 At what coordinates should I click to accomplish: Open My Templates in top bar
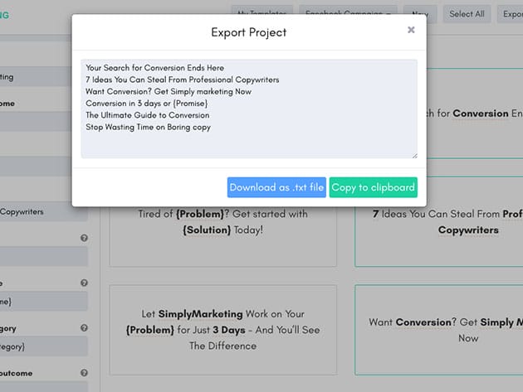[261, 13]
